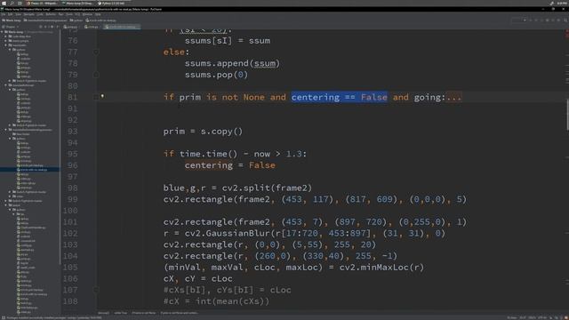The height and width of the screenshot is (320, 569).
Task: Click "blue,g,r = cv2.split(frame2)" line
Action: coord(237,188)
